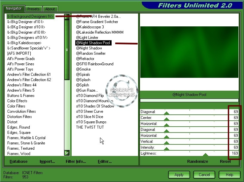Select Convolution Filters category
244x182 pixels.
tap(21, 111)
